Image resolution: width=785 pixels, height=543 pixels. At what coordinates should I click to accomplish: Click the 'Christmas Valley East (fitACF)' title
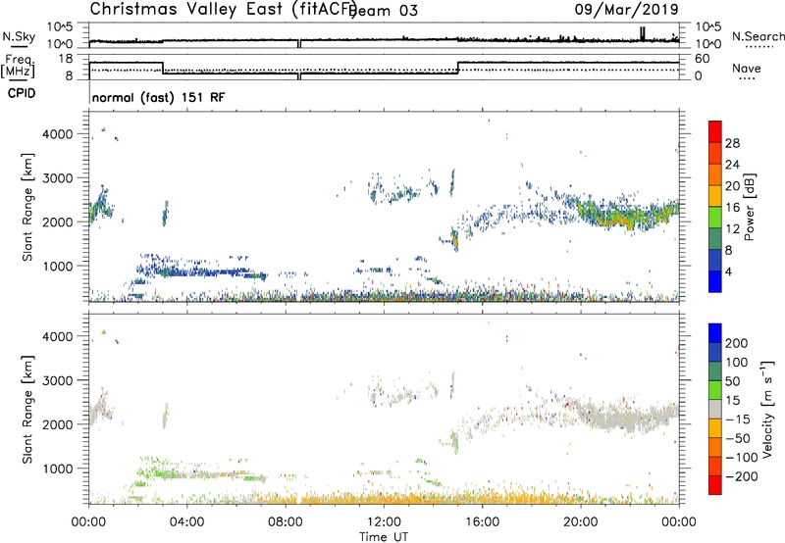click(224, 9)
